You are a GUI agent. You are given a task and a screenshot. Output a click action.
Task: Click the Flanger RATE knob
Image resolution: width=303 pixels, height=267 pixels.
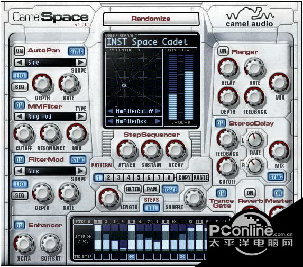[x=254, y=68]
